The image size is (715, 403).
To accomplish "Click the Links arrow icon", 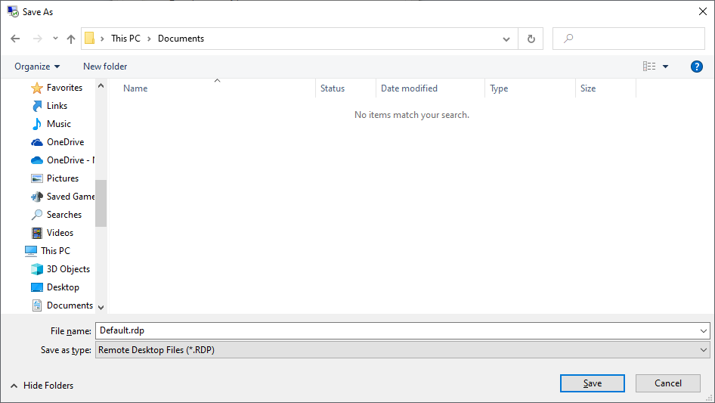I will 37,106.
